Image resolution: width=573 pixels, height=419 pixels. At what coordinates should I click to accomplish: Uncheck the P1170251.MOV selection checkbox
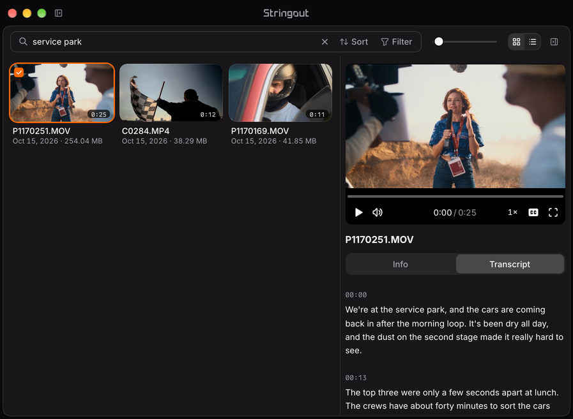click(x=19, y=72)
